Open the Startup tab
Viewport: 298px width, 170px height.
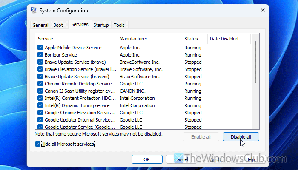click(x=101, y=25)
